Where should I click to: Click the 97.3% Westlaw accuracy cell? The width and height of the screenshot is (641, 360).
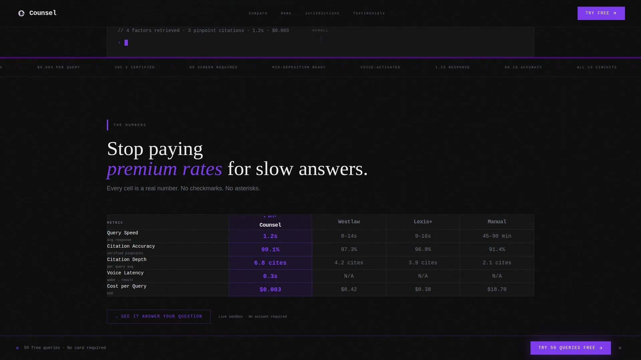[349, 250]
